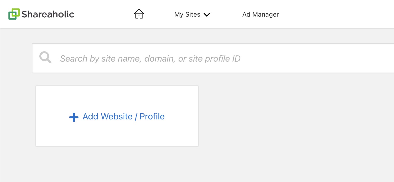Open the My Sites menu
Screen dimensions: 394x182
tap(192, 15)
